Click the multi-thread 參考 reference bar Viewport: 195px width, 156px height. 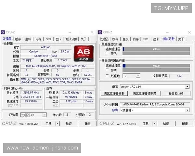(156, 70)
